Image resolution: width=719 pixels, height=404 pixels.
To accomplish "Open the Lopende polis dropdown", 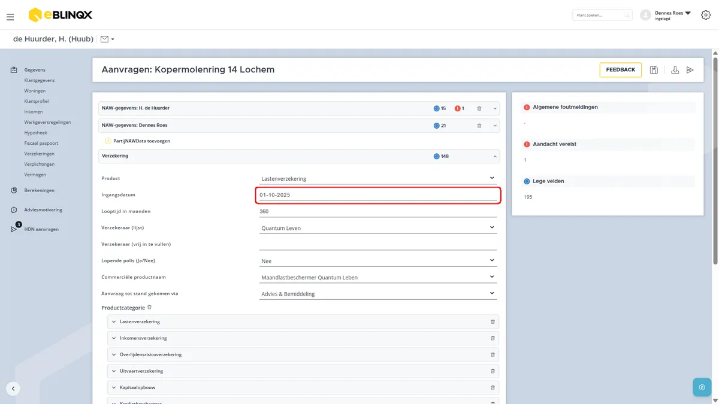I will 378,261.
